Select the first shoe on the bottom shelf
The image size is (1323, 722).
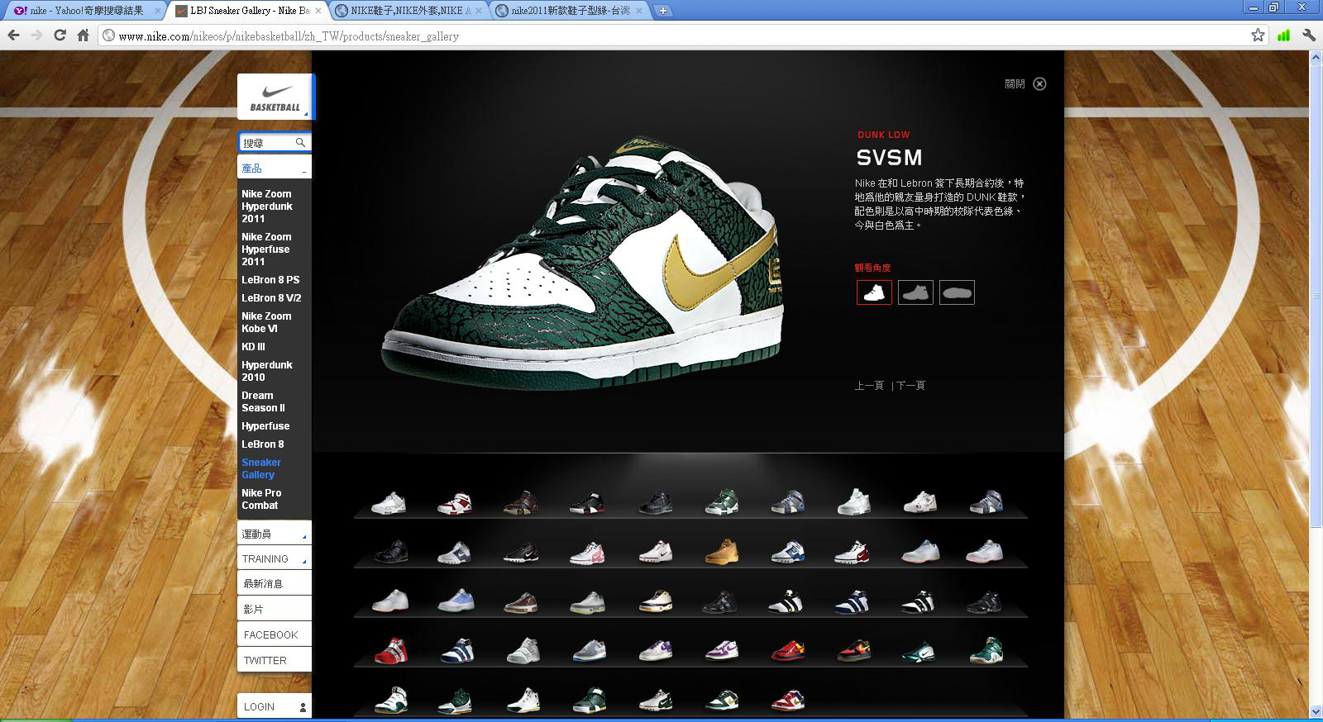[x=390, y=700]
